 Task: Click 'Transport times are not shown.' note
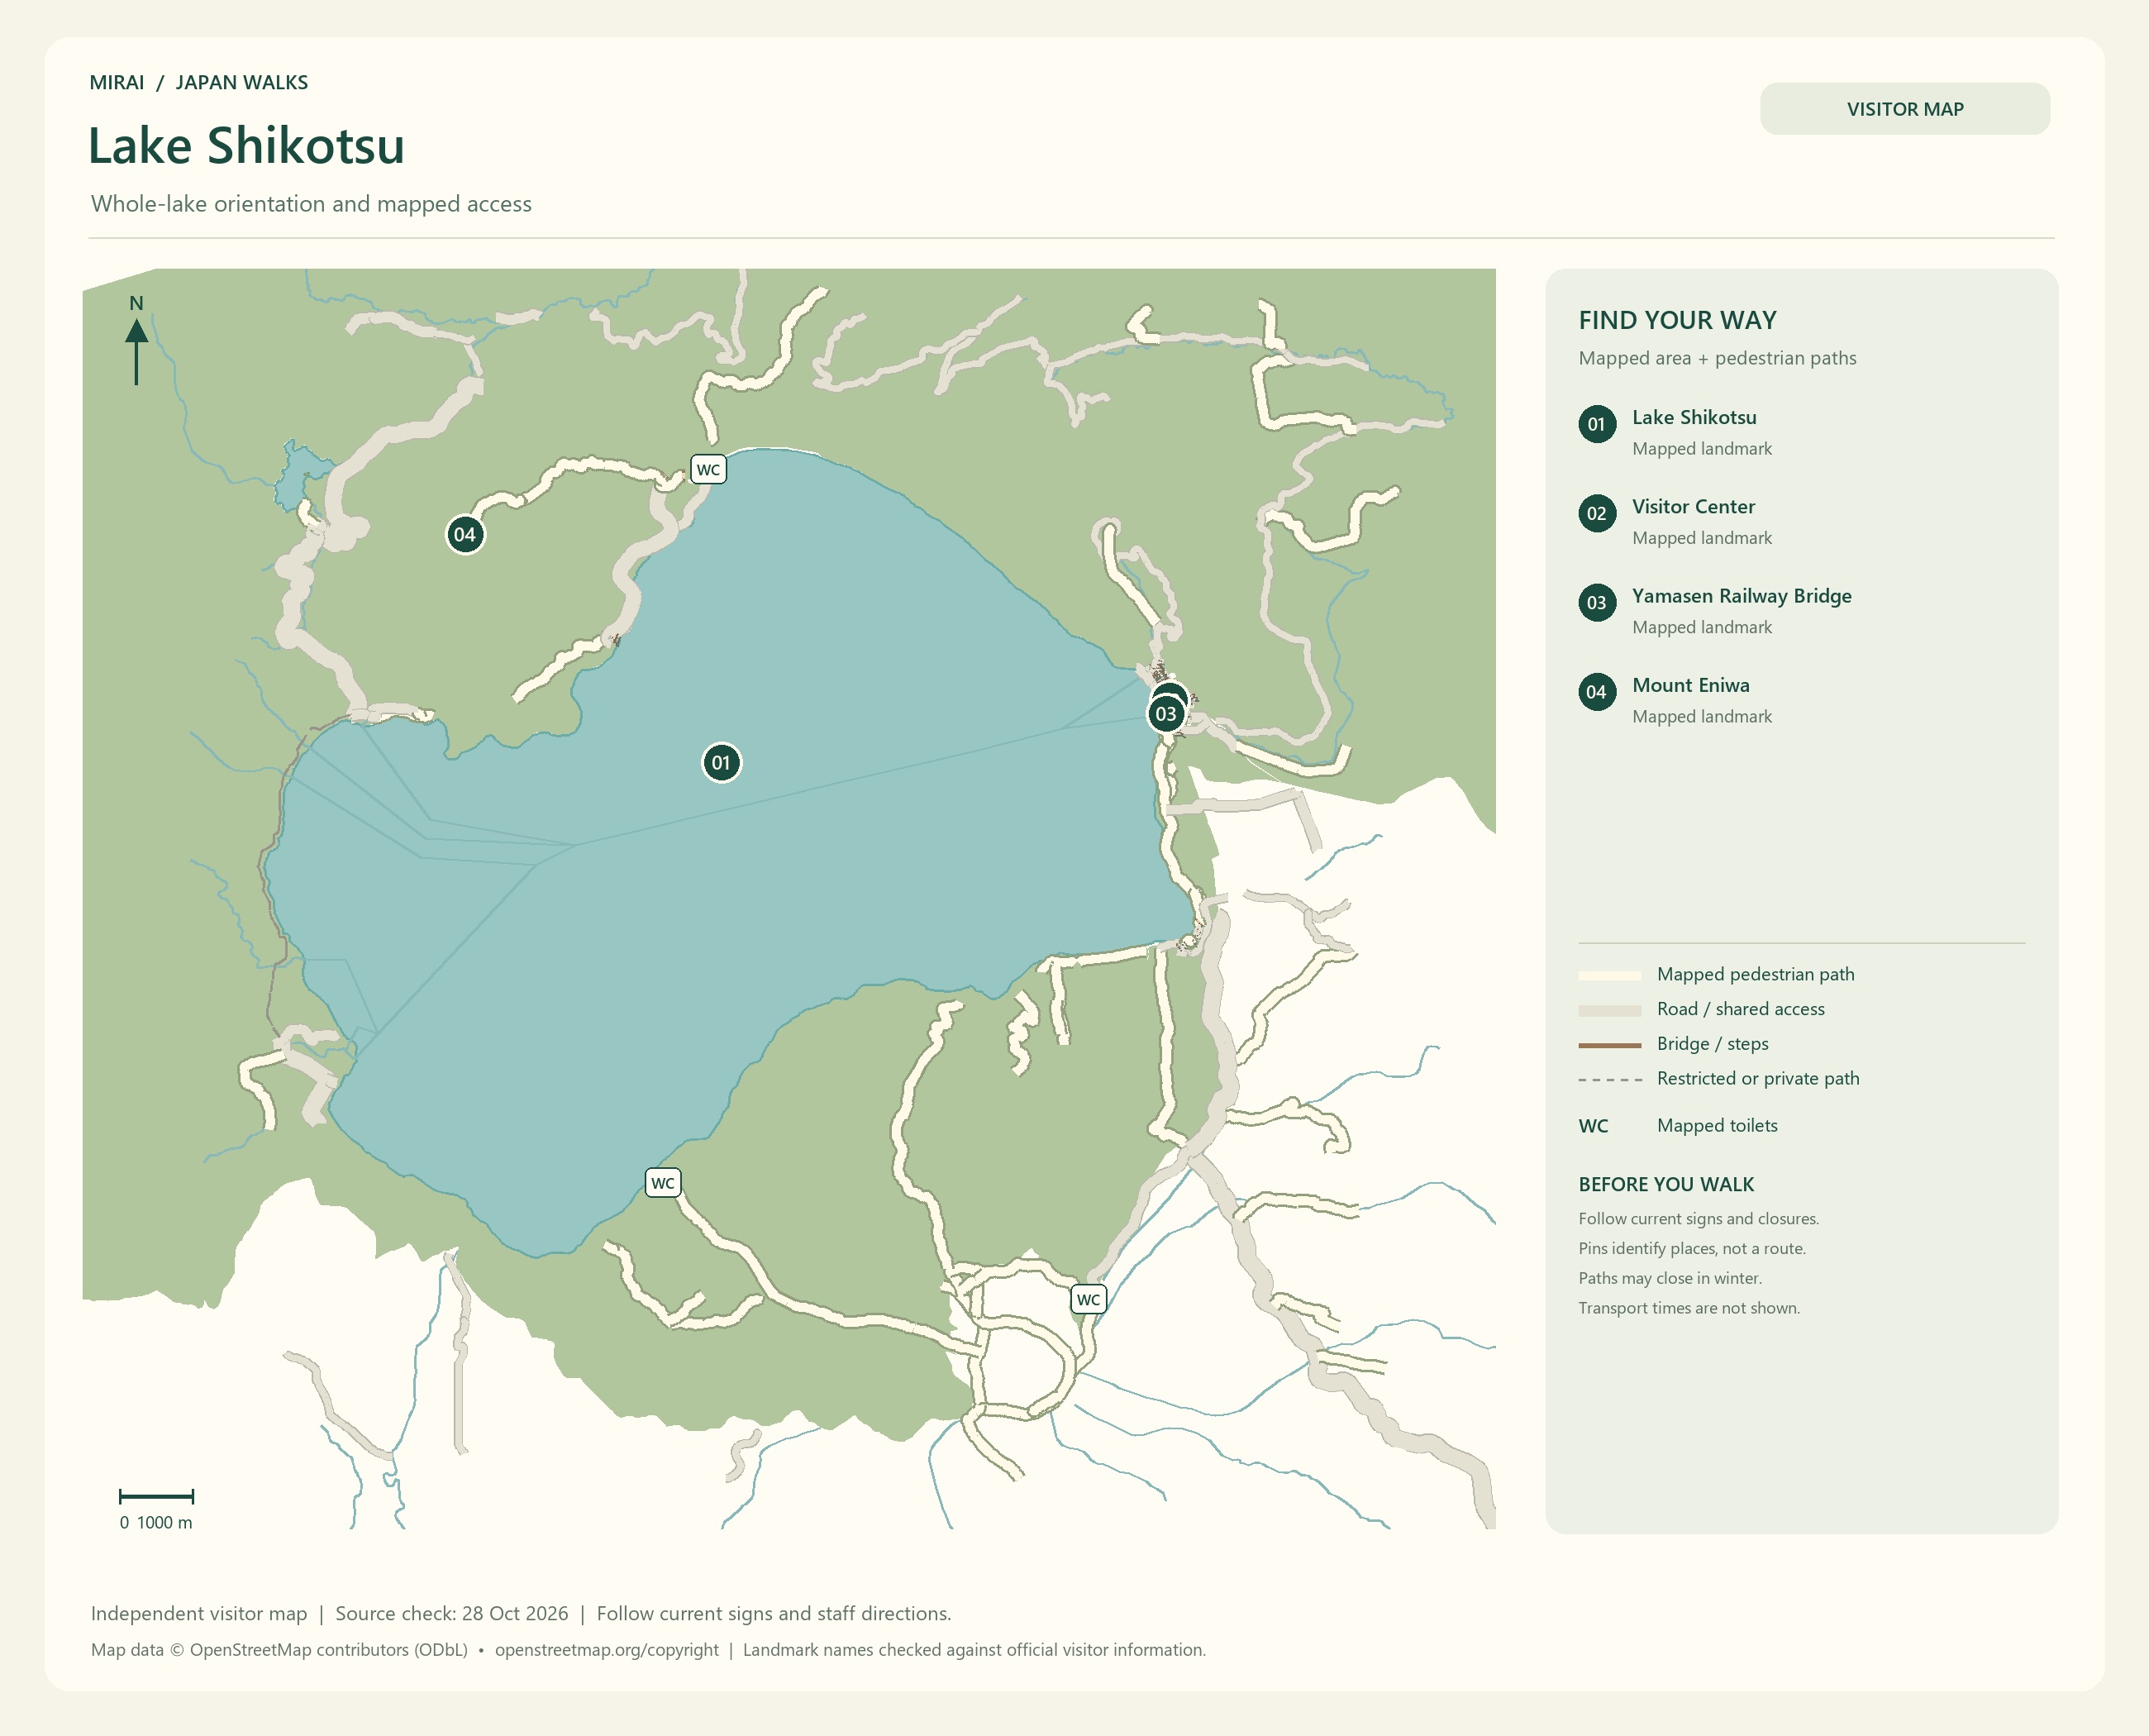[x=1688, y=1308]
